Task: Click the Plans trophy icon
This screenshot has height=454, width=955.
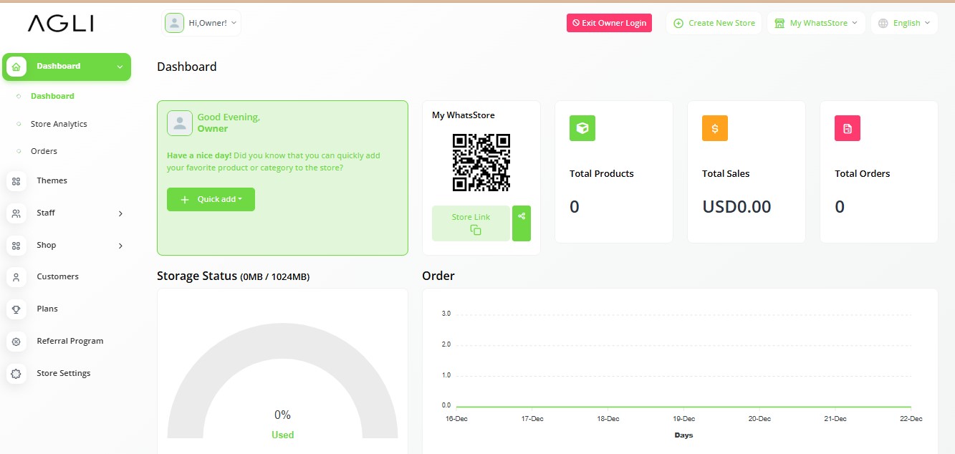Action: [x=16, y=309]
